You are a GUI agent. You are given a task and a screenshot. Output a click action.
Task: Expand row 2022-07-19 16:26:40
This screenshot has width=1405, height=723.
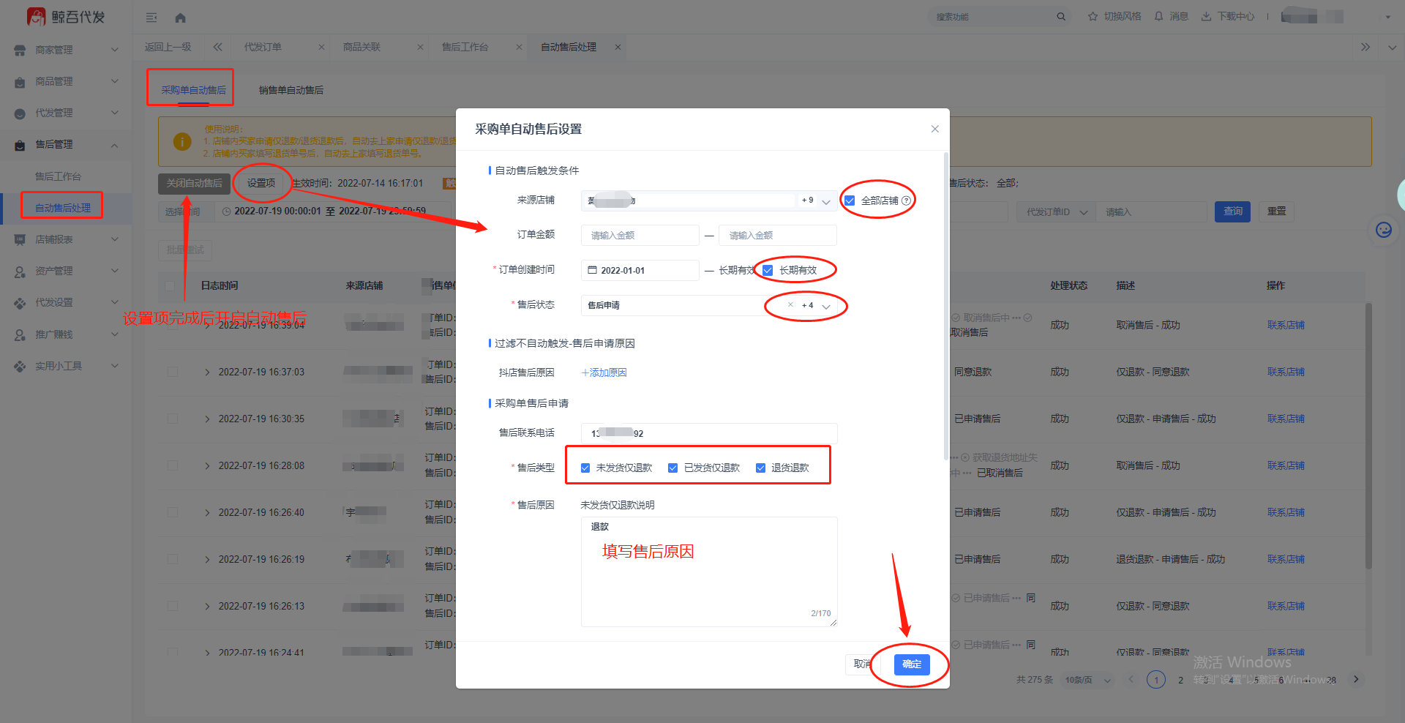point(207,512)
